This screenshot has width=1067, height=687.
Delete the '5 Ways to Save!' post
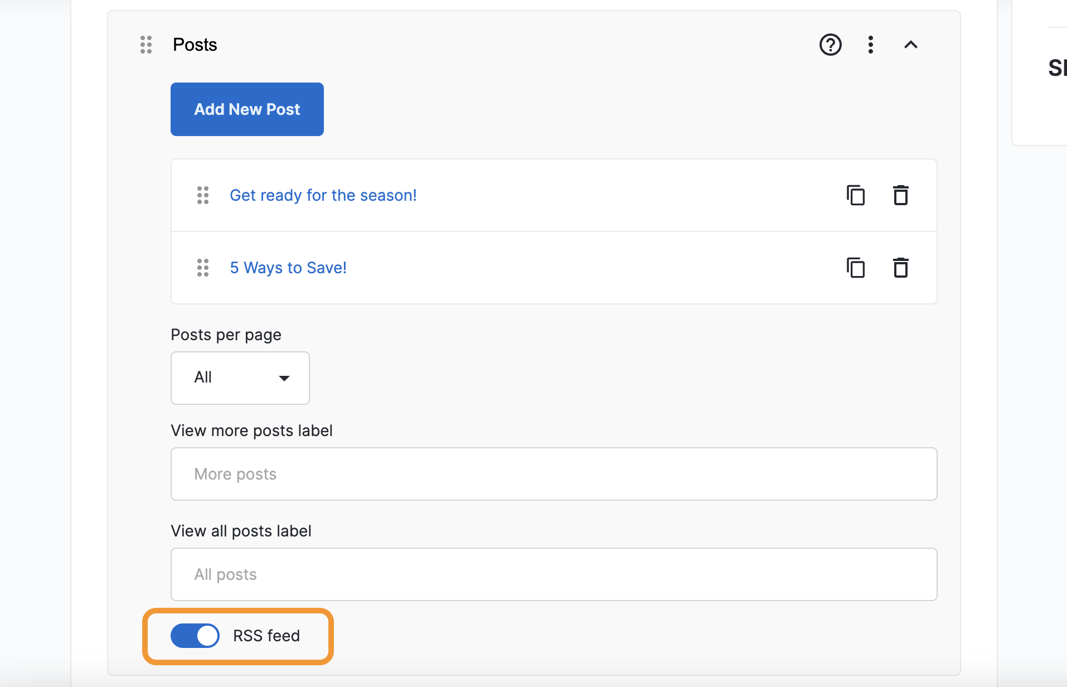[x=901, y=268]
